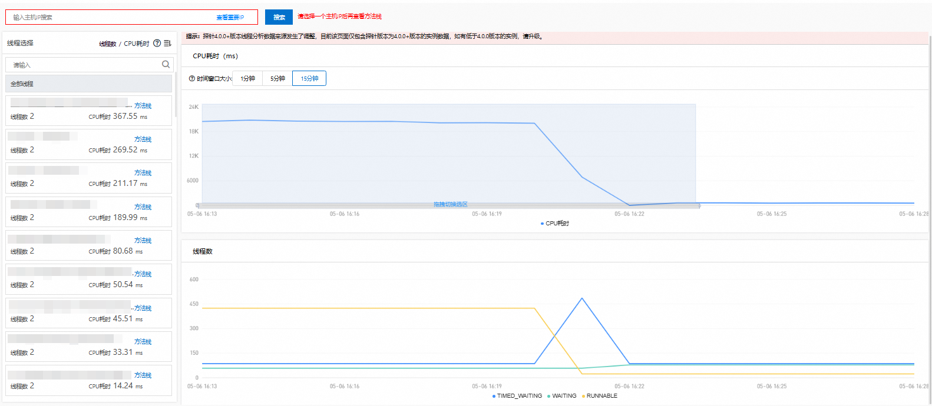Open 方法栈 for the 45.51 ms thread
932x406 pixels.
[143, 308]
